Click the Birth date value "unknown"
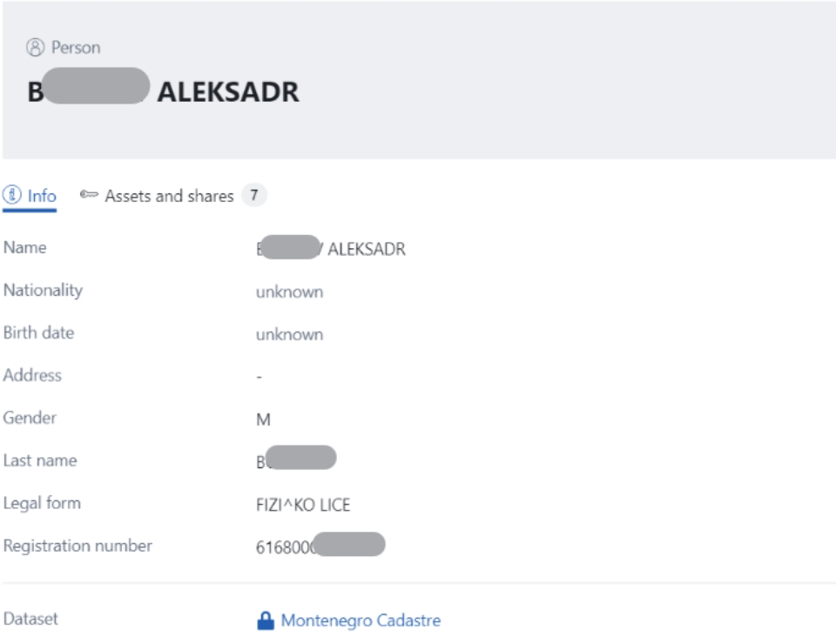 click(289, 334)
